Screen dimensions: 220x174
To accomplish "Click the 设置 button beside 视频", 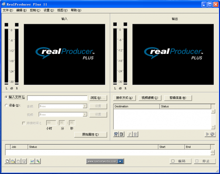I will (98, 114).
